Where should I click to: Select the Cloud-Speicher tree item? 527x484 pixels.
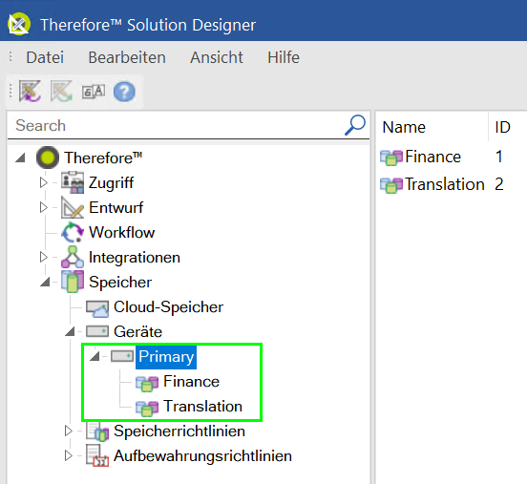168,306
